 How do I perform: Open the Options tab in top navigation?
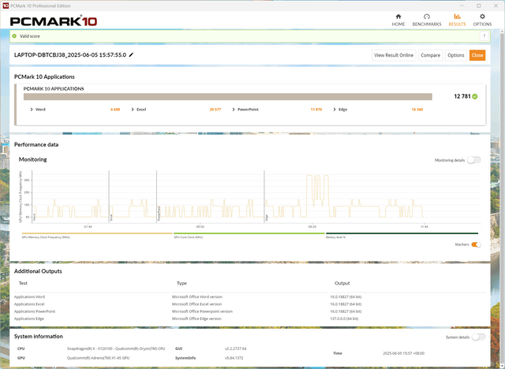[482, 20]
